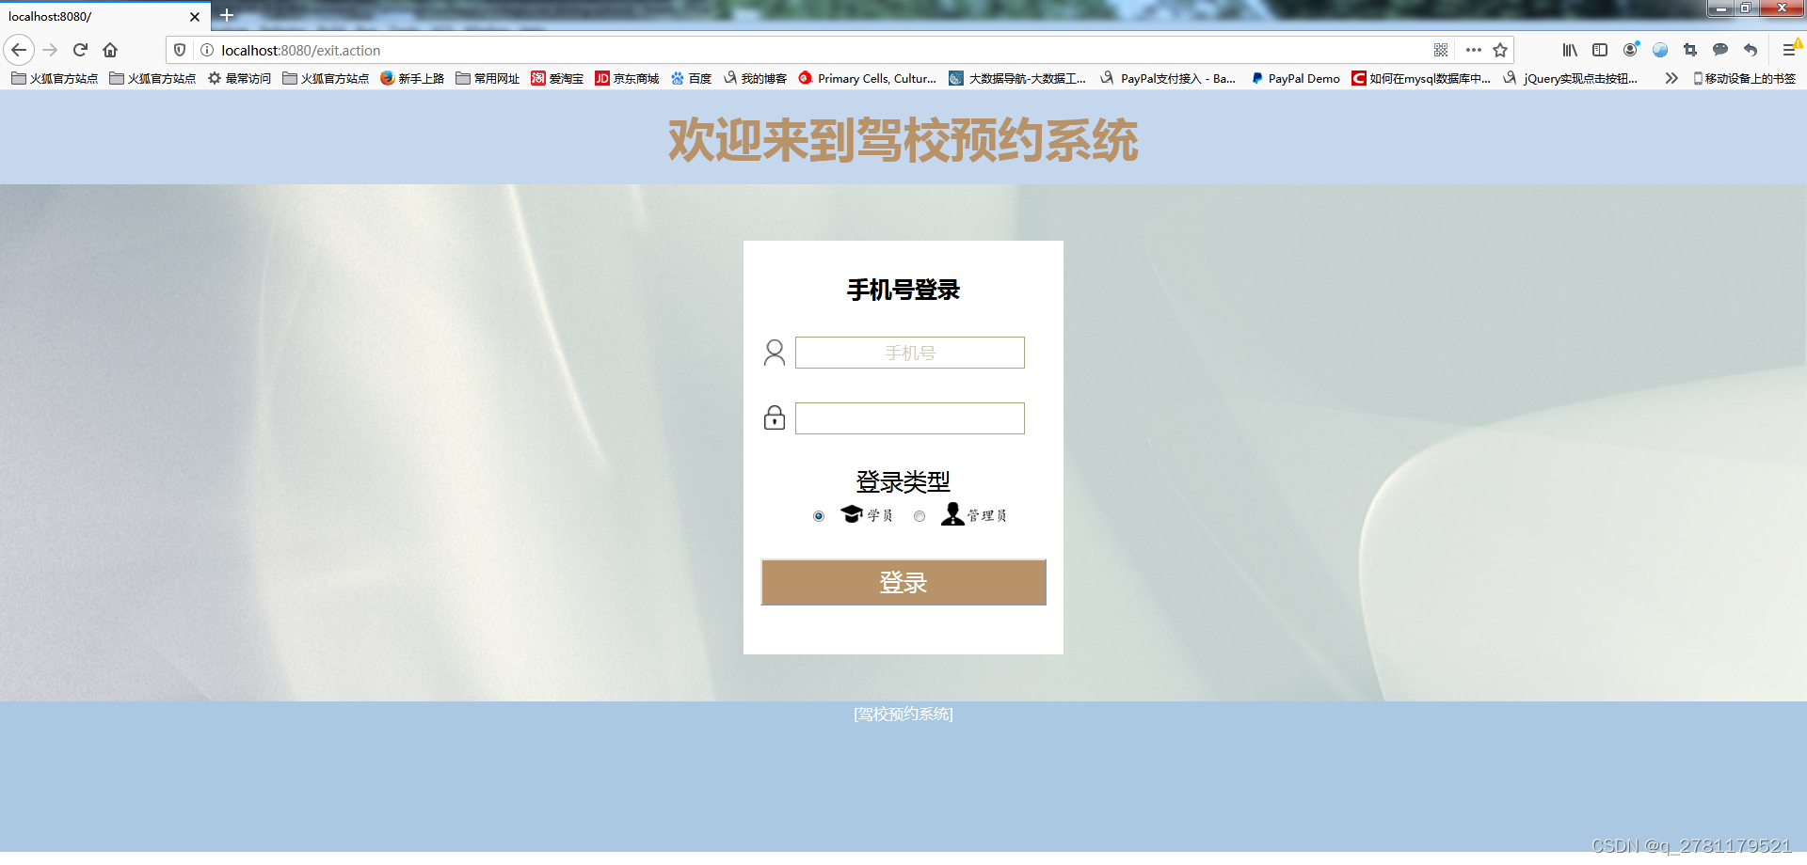Click the 驾校预约系统 footer link

click(903, 714)
